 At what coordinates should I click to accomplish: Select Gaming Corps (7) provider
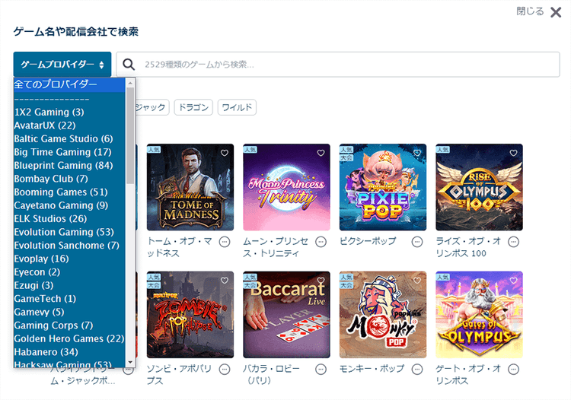click(69, 325)
